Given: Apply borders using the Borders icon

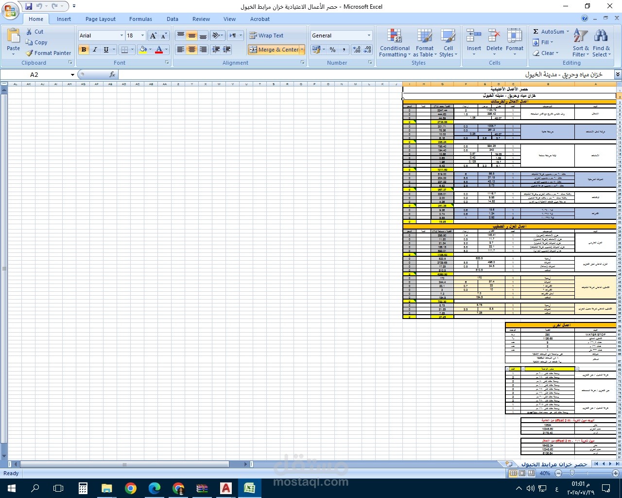Looking at the screenshot, I should tap(124, 50).
